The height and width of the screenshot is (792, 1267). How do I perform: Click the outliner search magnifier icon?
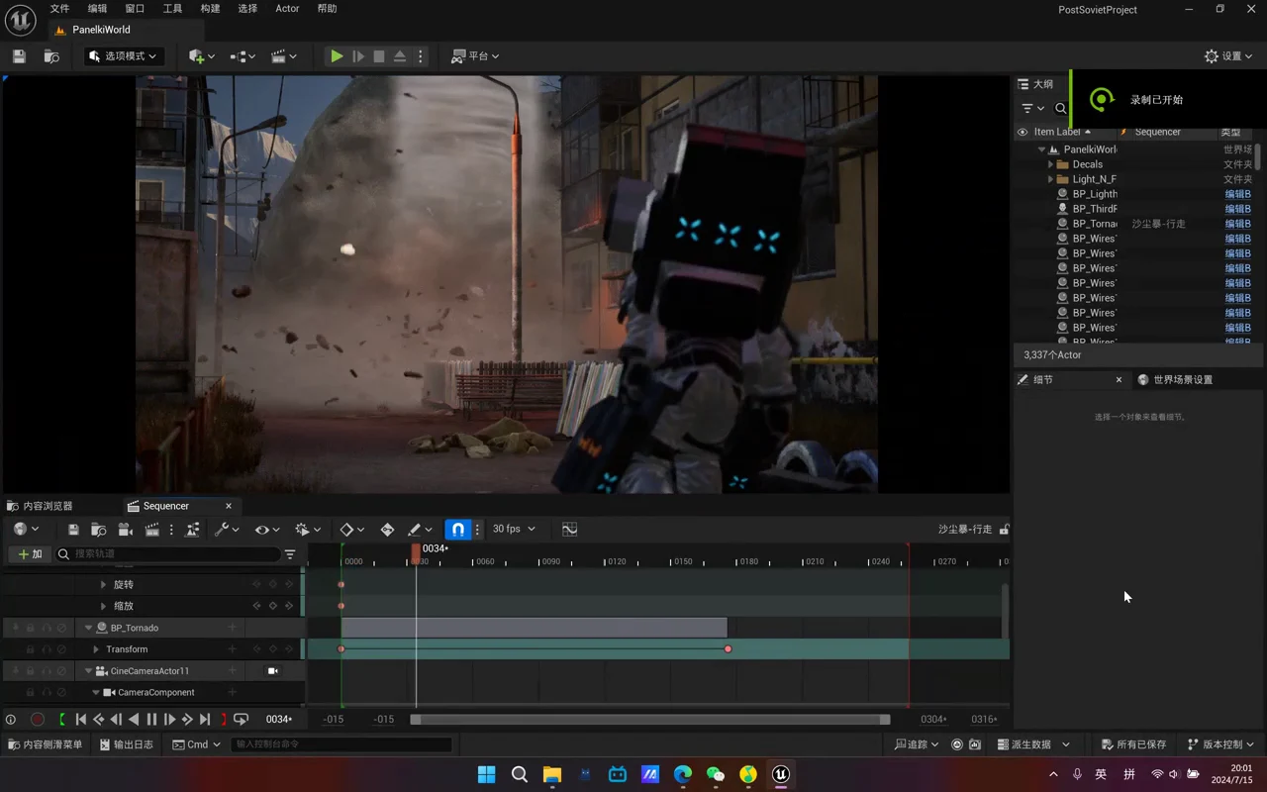[x=1060, y=109]
